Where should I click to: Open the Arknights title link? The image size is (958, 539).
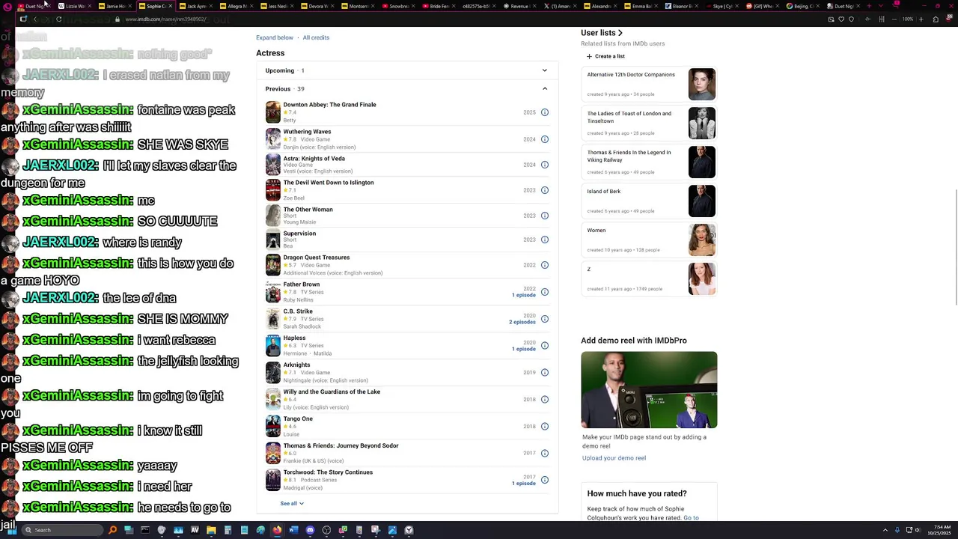296,365
